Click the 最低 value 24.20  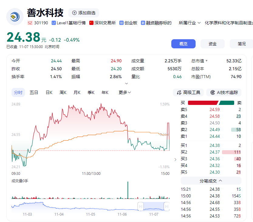[x=116, y=69]
